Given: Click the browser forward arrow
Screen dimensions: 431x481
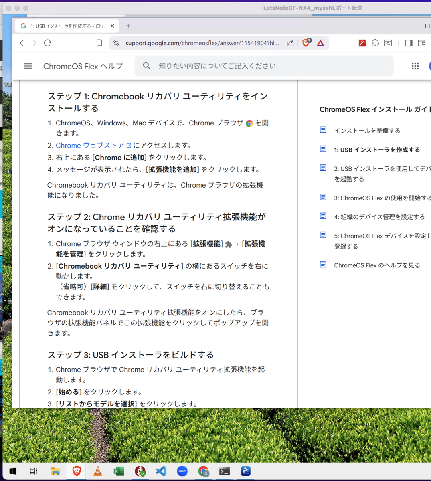Looking at the screenshot, I should [35, 43].
